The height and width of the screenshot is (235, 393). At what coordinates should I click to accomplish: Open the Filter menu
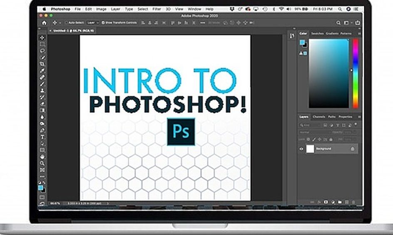(157, 9)
